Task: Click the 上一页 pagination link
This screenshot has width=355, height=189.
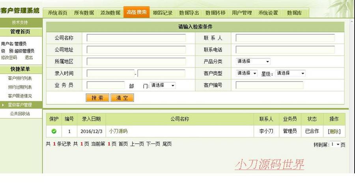Action: (x=137, y=144)
